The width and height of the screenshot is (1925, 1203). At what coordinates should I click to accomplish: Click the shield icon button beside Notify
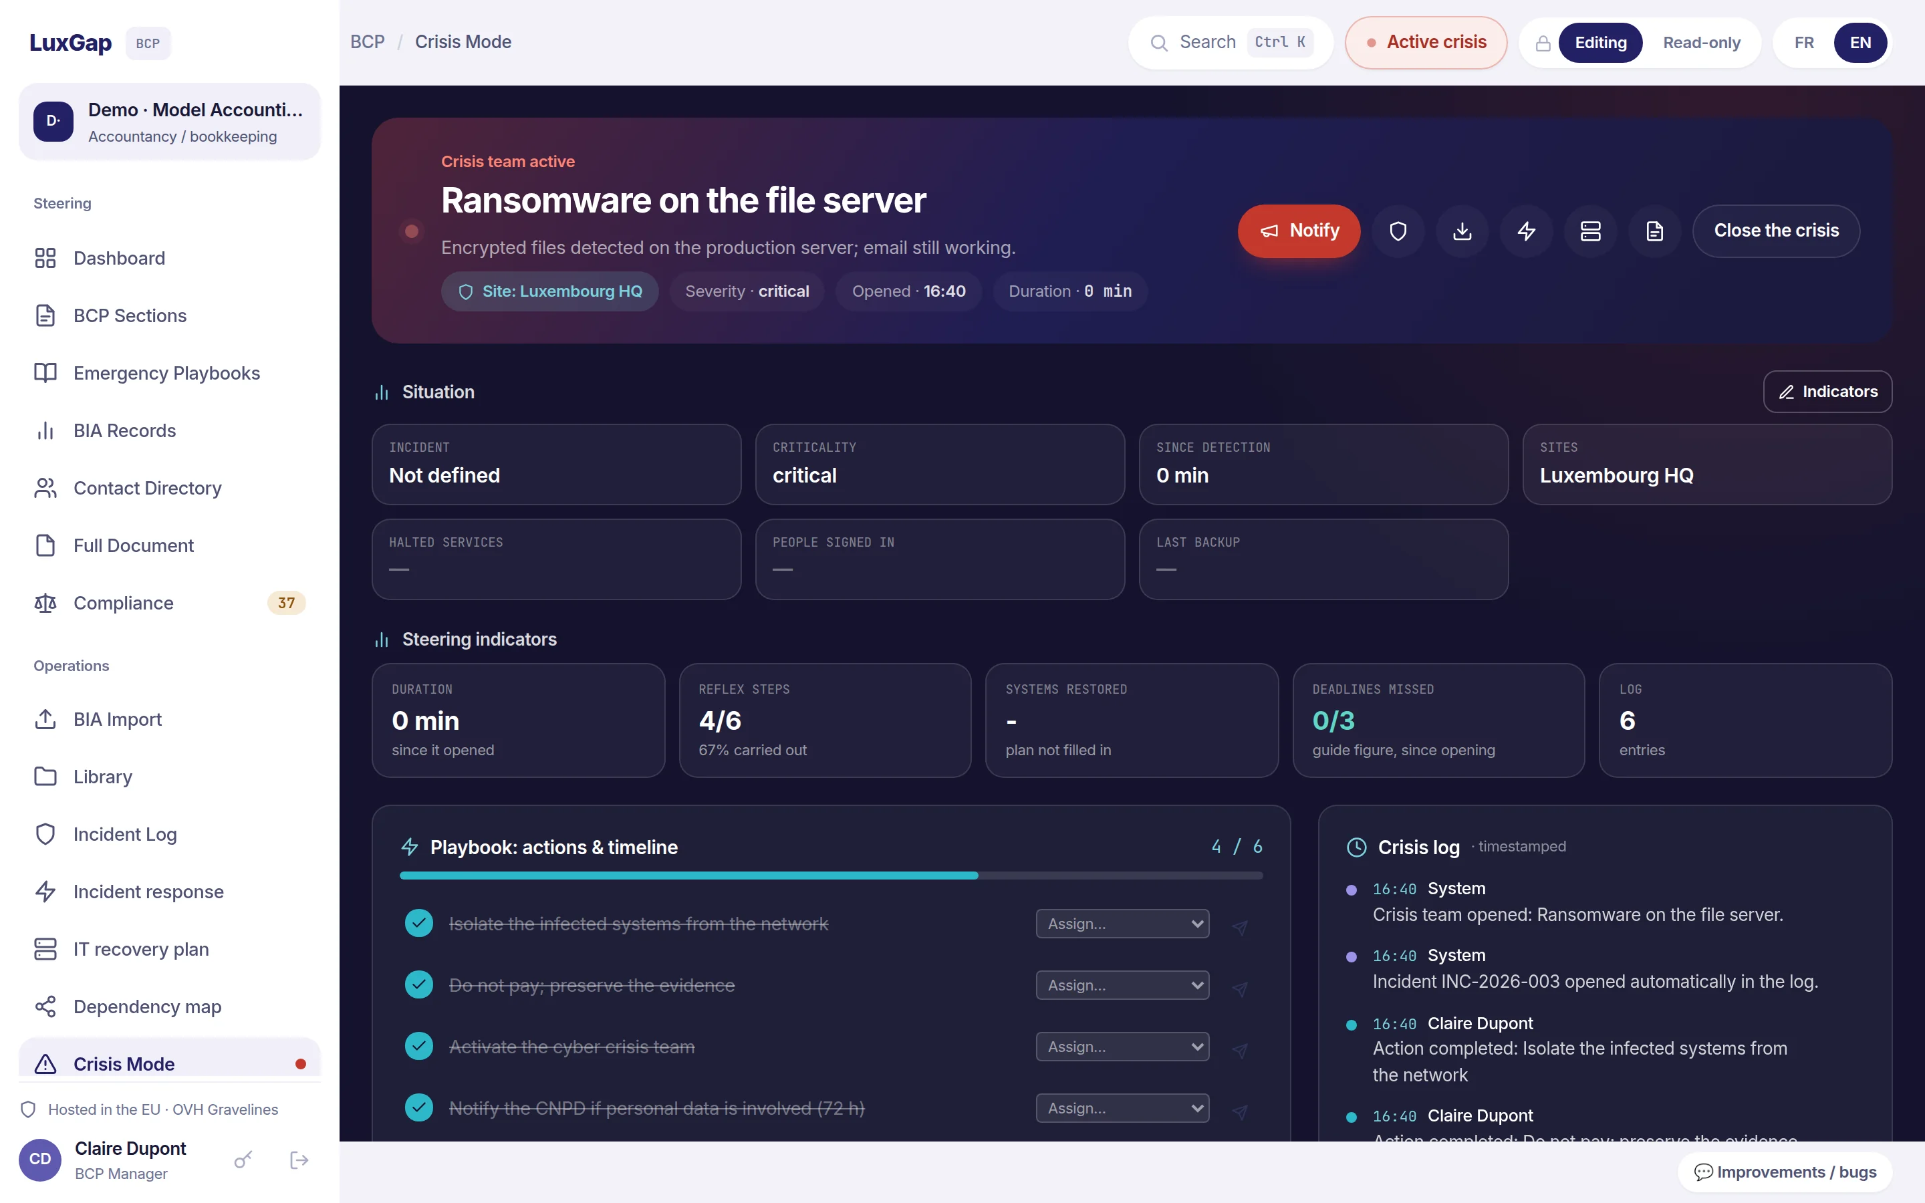click(1398, 231)
